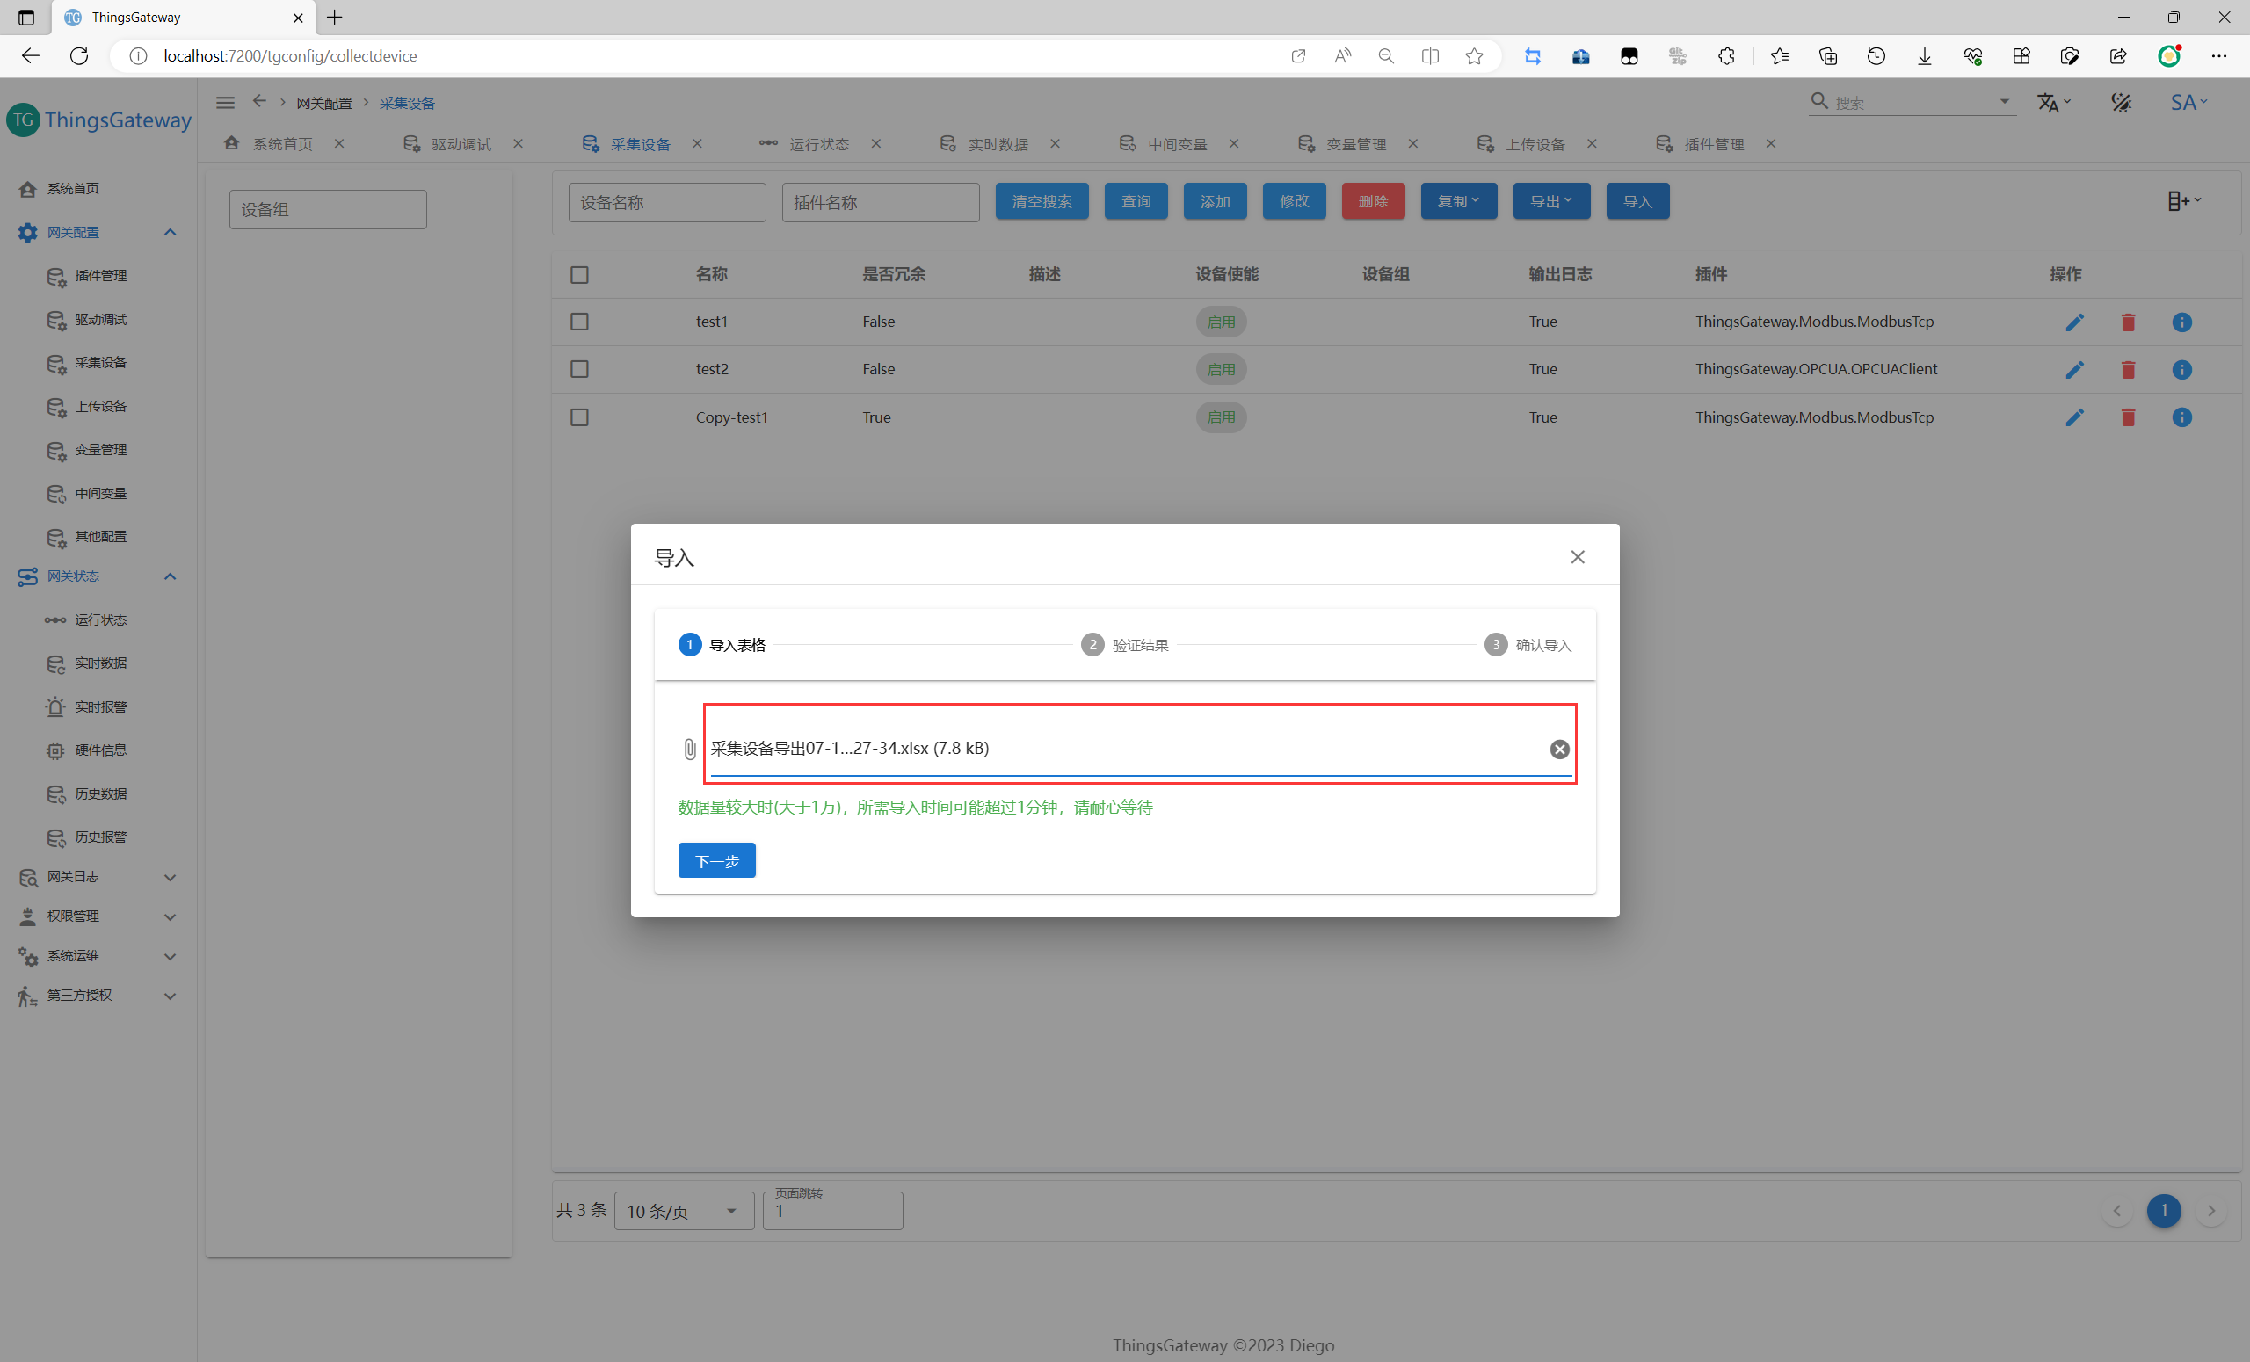Viewport: 2250px width, 1362px height.
Task: Click the 设备名称 search input field
Action: coord(666,203)
